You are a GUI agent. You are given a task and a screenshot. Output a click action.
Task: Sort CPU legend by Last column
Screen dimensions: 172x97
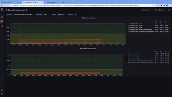click(x=156, y=21)
